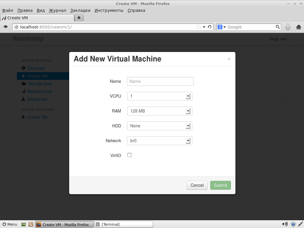Viewport: 304px width, 228px height.
Task: Close the Add New Virtual Machine dialog
Action: 229,59
